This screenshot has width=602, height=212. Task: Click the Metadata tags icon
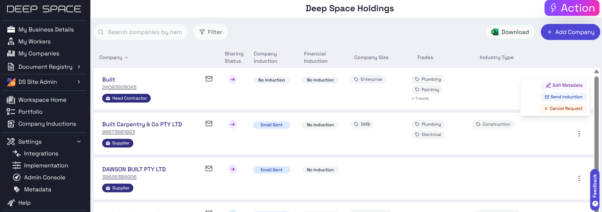[x=17, y=190]
